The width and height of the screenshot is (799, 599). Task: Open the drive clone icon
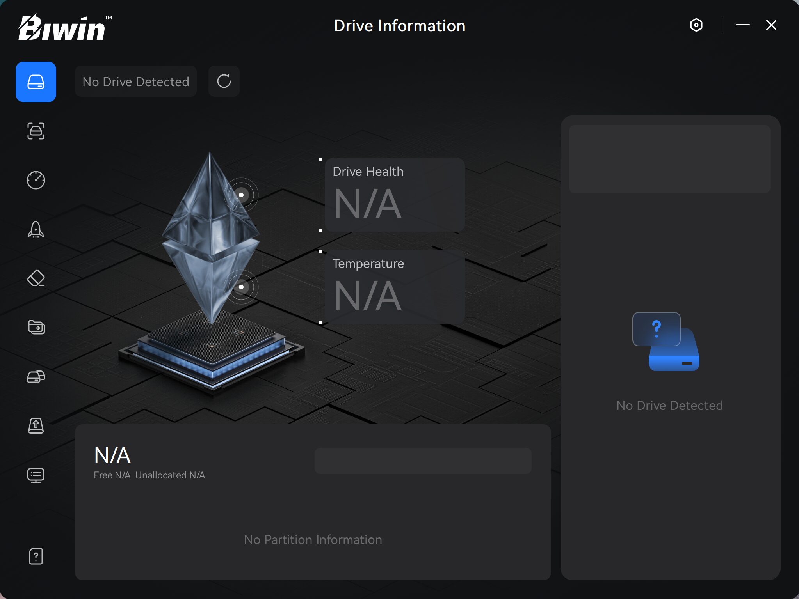tap(36, 377)
